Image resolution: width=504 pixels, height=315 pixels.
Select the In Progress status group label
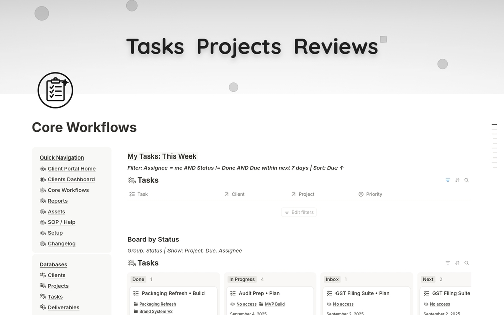pyautogui.click(x=242, y=279)
